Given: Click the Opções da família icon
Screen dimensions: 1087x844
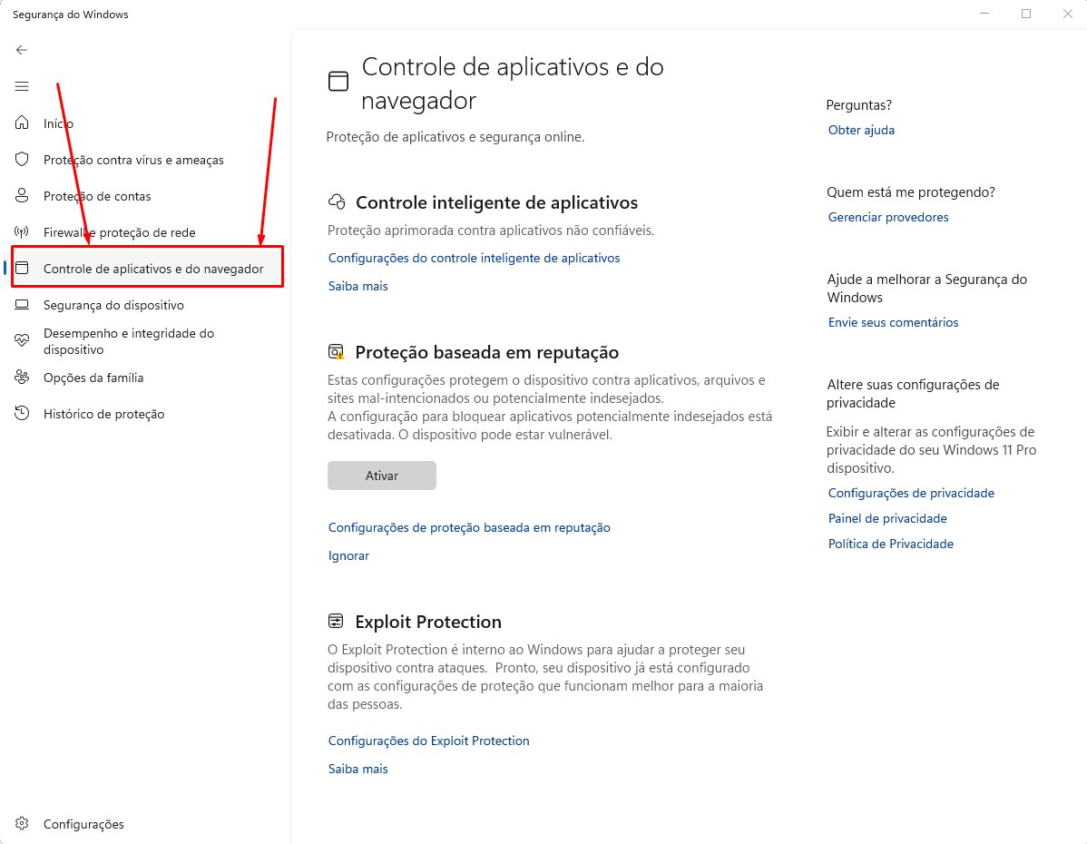Looking at the screenshot, I should (23, 378).
